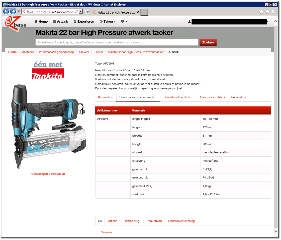Viewport: 281px width, 240px height.
Task: Open Makita 22 bar breadcrumb link
Action: click(136, 52)
